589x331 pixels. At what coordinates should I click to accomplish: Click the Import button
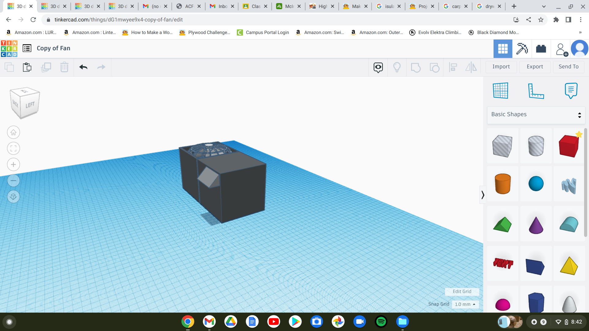[x=501, y=67]
